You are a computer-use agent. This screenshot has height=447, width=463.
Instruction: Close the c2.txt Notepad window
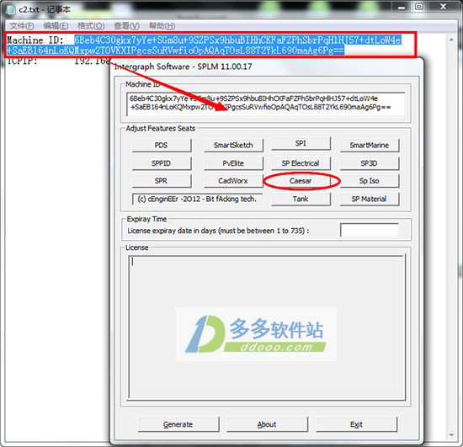[x=443, y=7]
